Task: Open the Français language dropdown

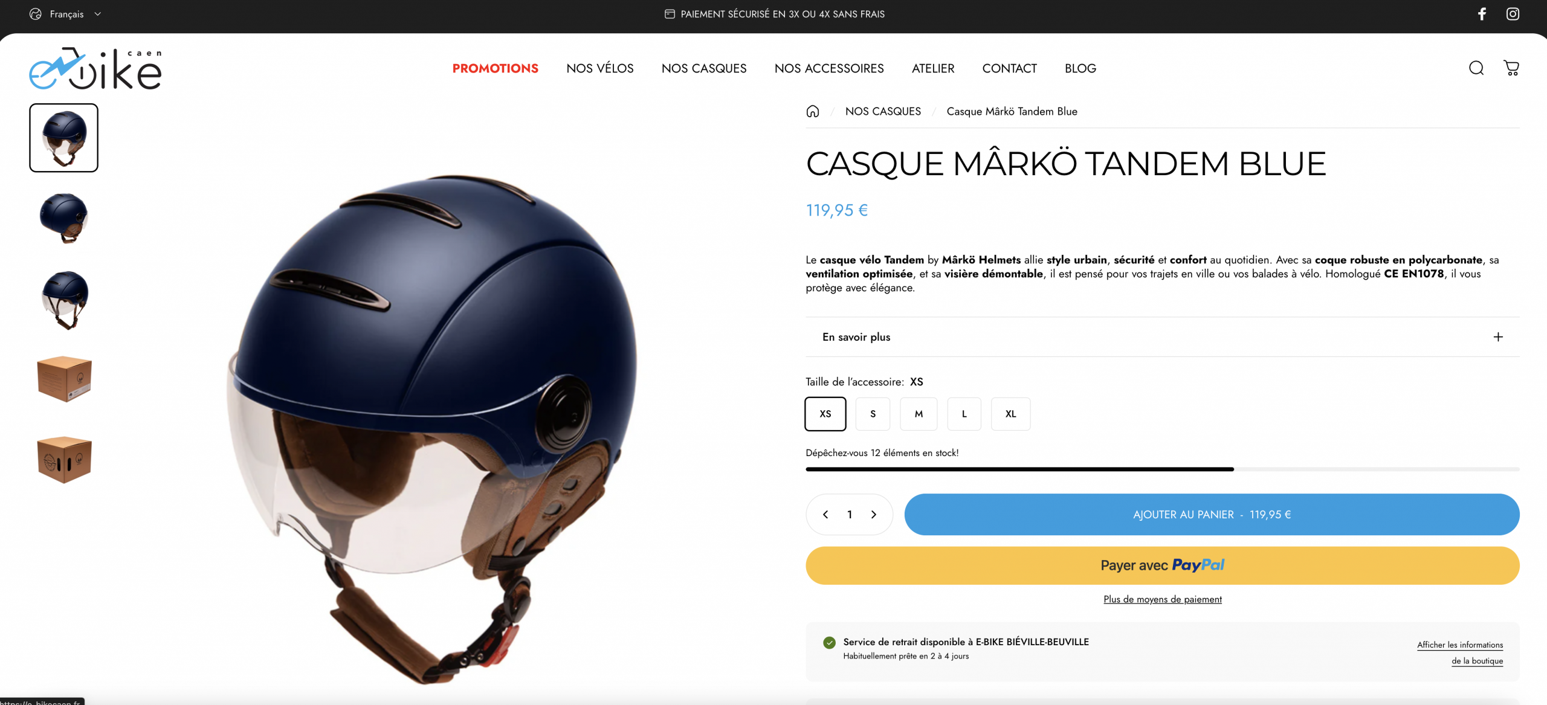Action: [65, 14]
